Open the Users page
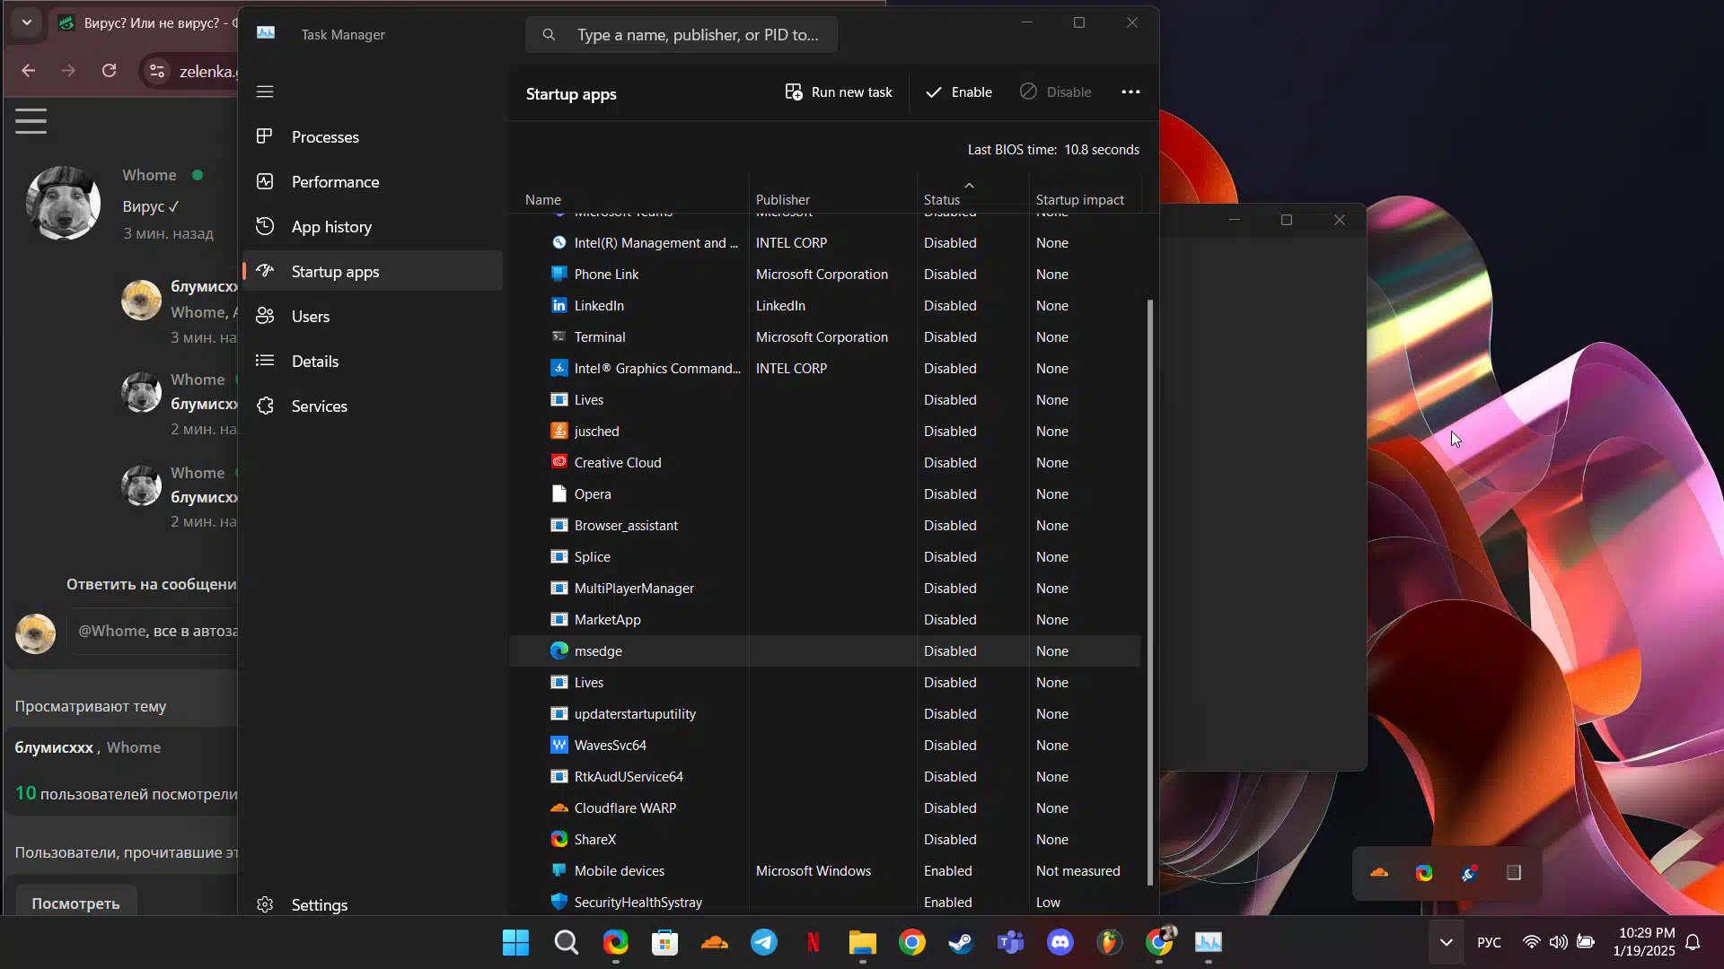This screenshot has width=1724, height=969. pyautogui.click(x=373, y=317)
